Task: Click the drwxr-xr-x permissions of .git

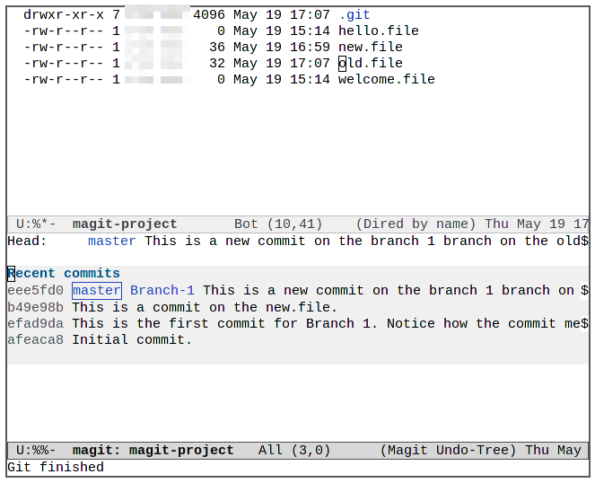Action: [64, 14]
